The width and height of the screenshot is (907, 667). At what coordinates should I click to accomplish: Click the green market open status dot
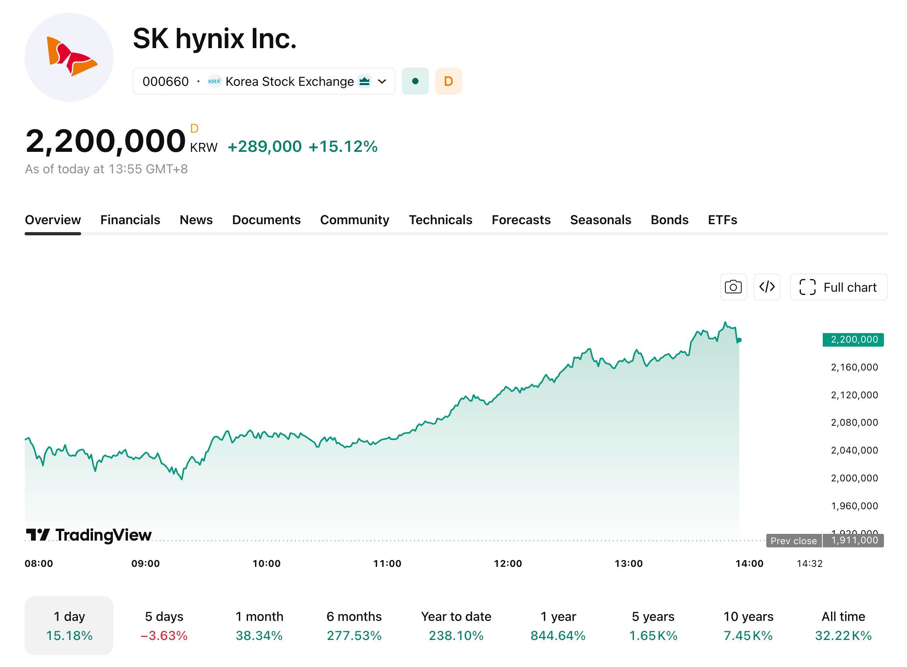point(415,81)
